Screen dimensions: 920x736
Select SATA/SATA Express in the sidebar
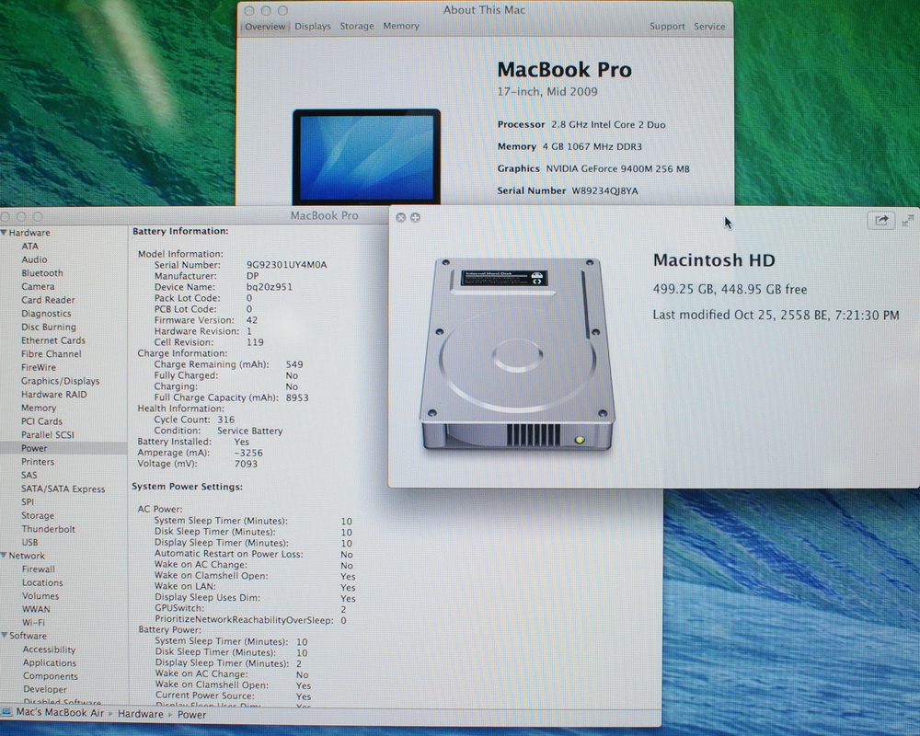(63, 489)
